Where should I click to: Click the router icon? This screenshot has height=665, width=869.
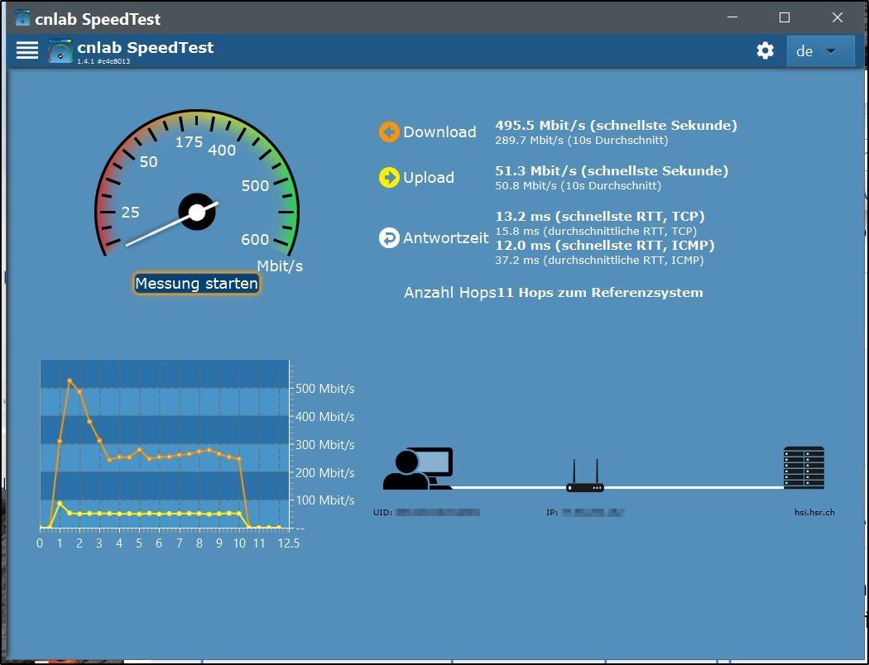pyautogui.click(x=585, y=478)
